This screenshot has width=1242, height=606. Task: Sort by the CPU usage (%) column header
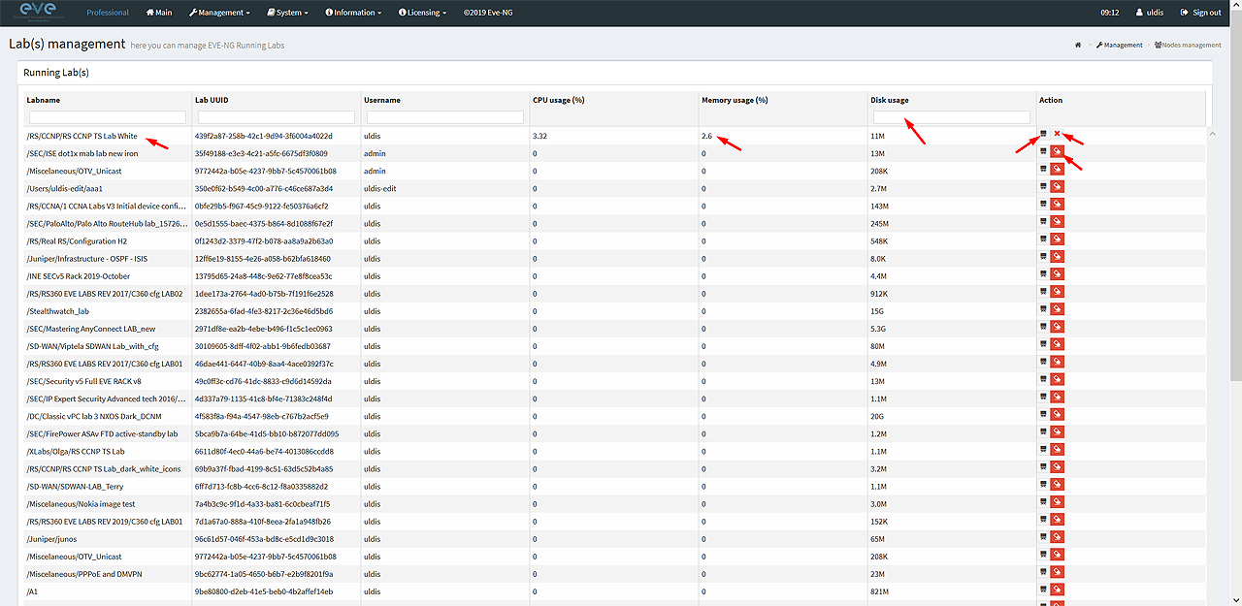(x=558, y=100)
